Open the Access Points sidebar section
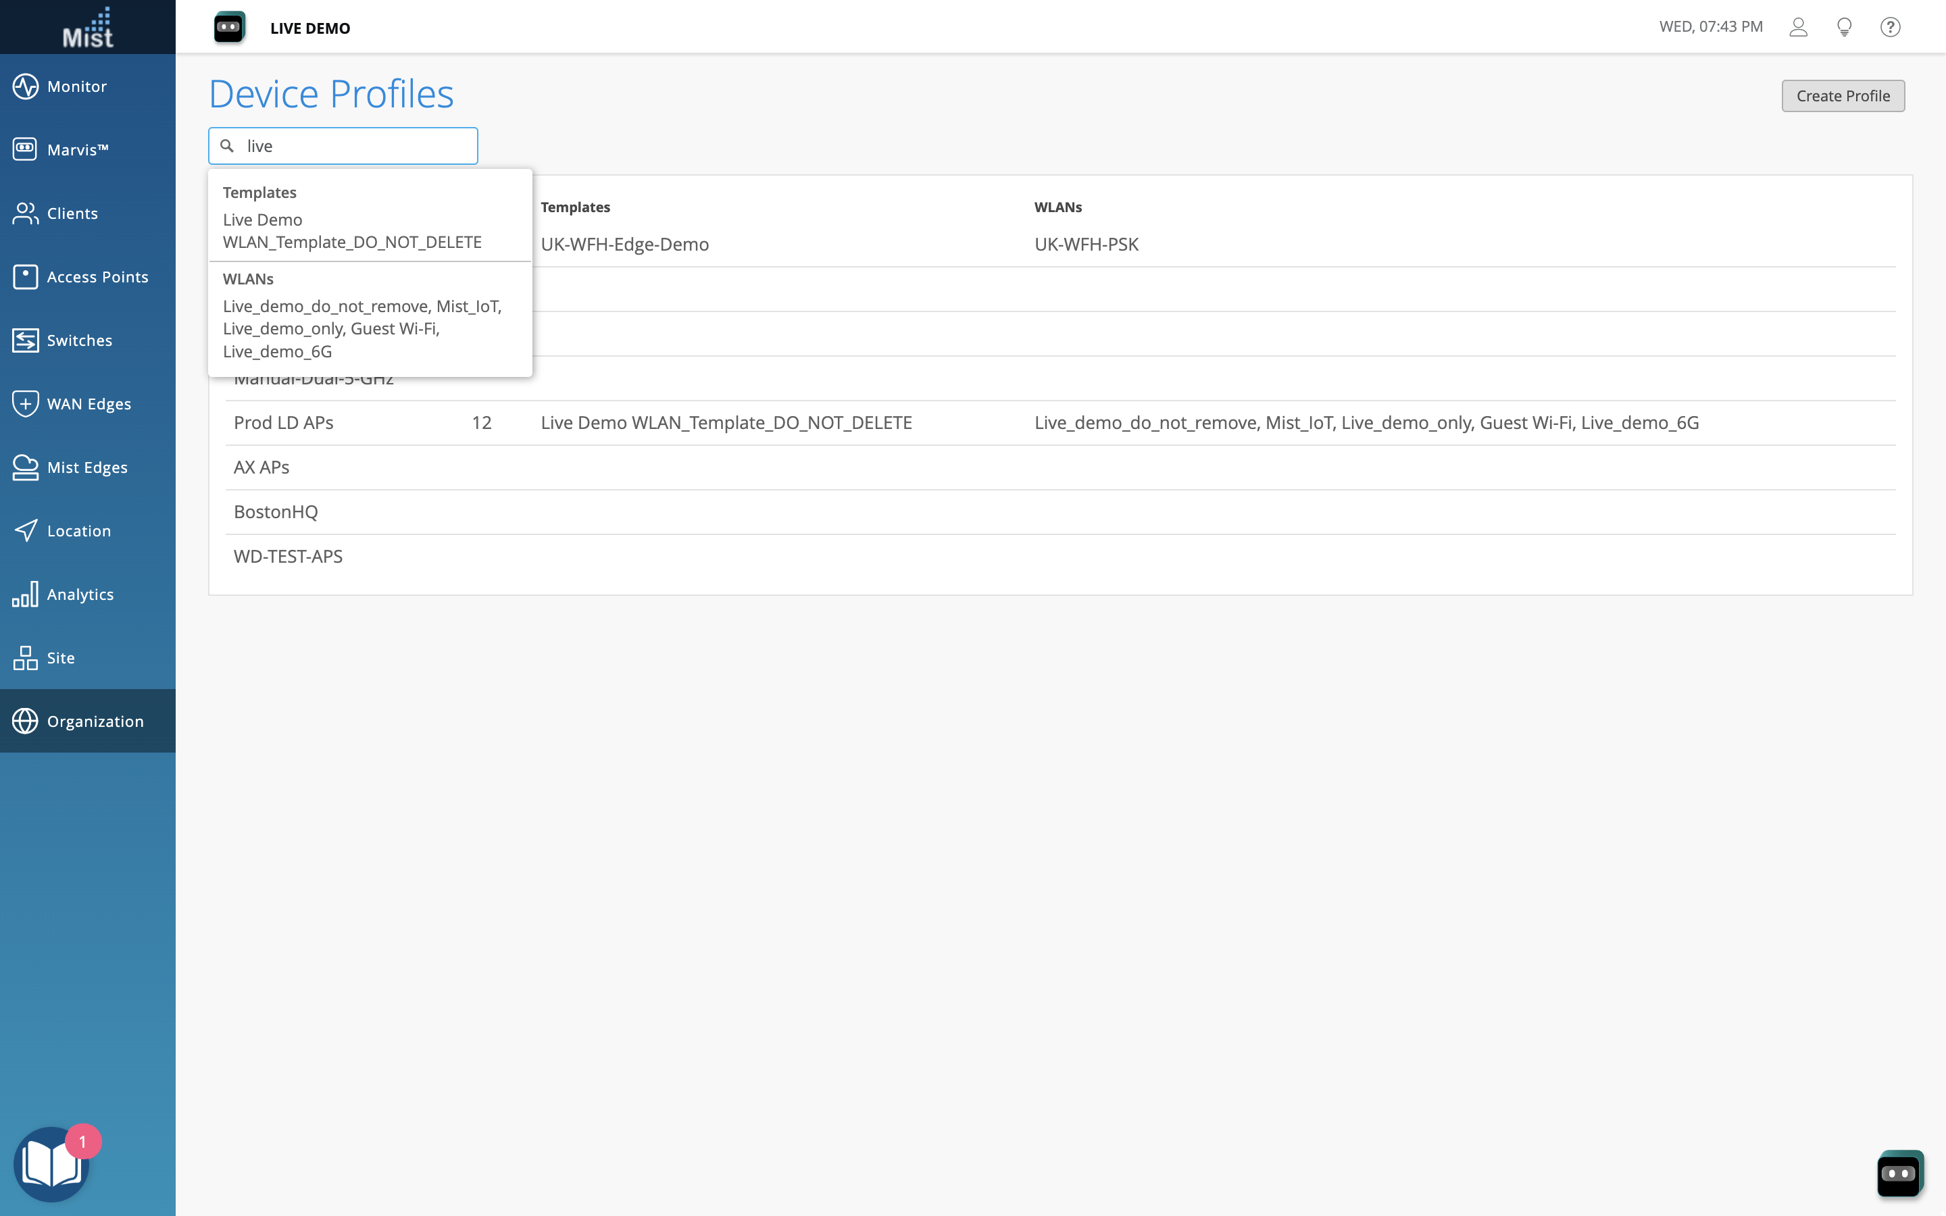This screenshot has width=1946, height=1216. coord(97,277)
